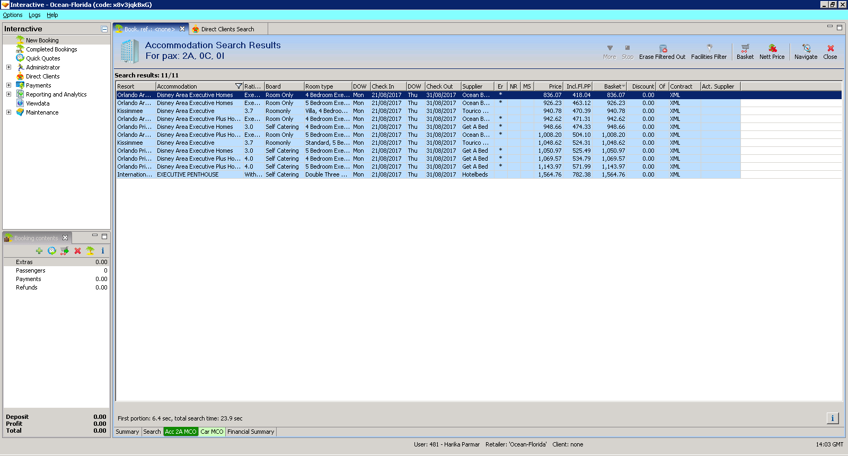Sort by the Supplier column header
The height and width of the screenshot is (456, 848).
(x=478, y=86)
